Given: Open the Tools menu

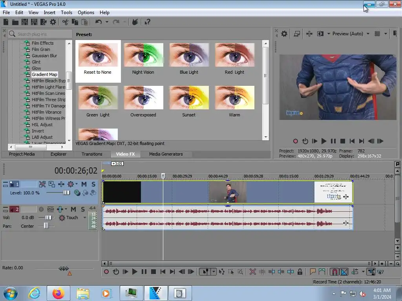Looking at the screenshot, I should pos(66,12).
